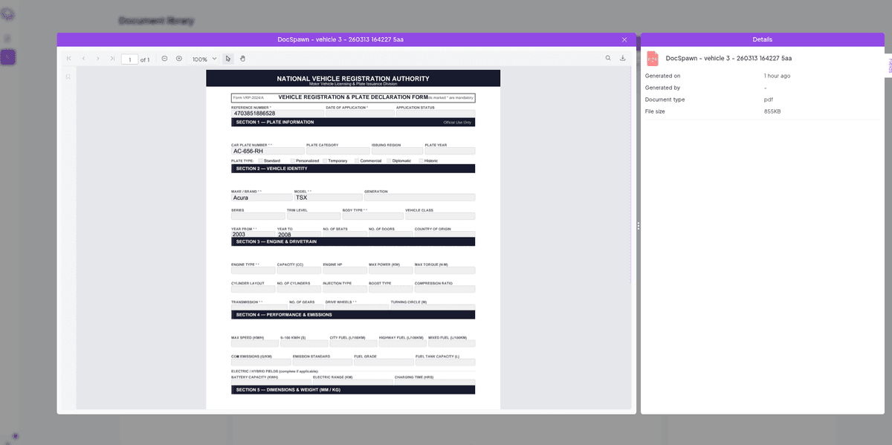Viewport: 892px width, 445px height.
Task: Check the Historic plate type checkbox
Action: tap(421, 160)
